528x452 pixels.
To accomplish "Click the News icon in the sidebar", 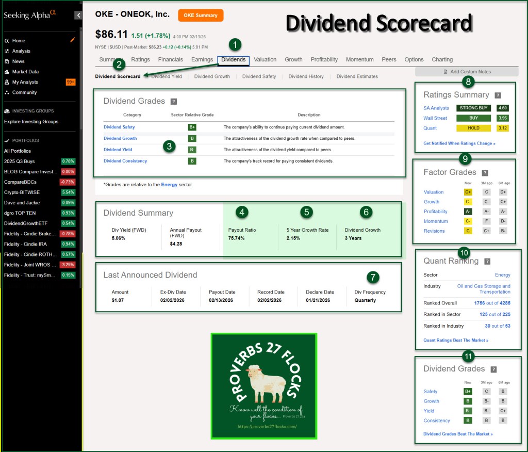I will [7, 61].
